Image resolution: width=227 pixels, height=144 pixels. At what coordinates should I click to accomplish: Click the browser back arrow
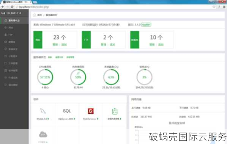[3, 7]
